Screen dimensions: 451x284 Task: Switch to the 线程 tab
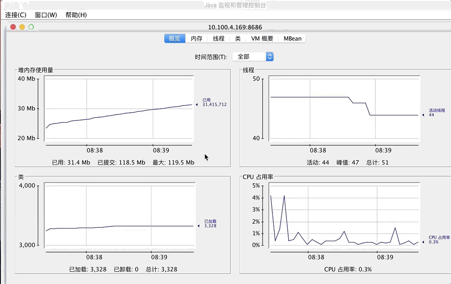point(219,38)
